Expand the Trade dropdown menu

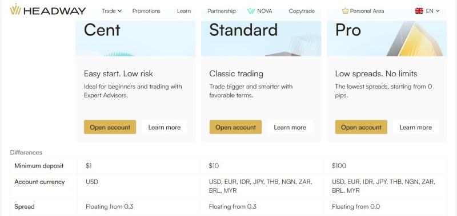tap(111, 11)
